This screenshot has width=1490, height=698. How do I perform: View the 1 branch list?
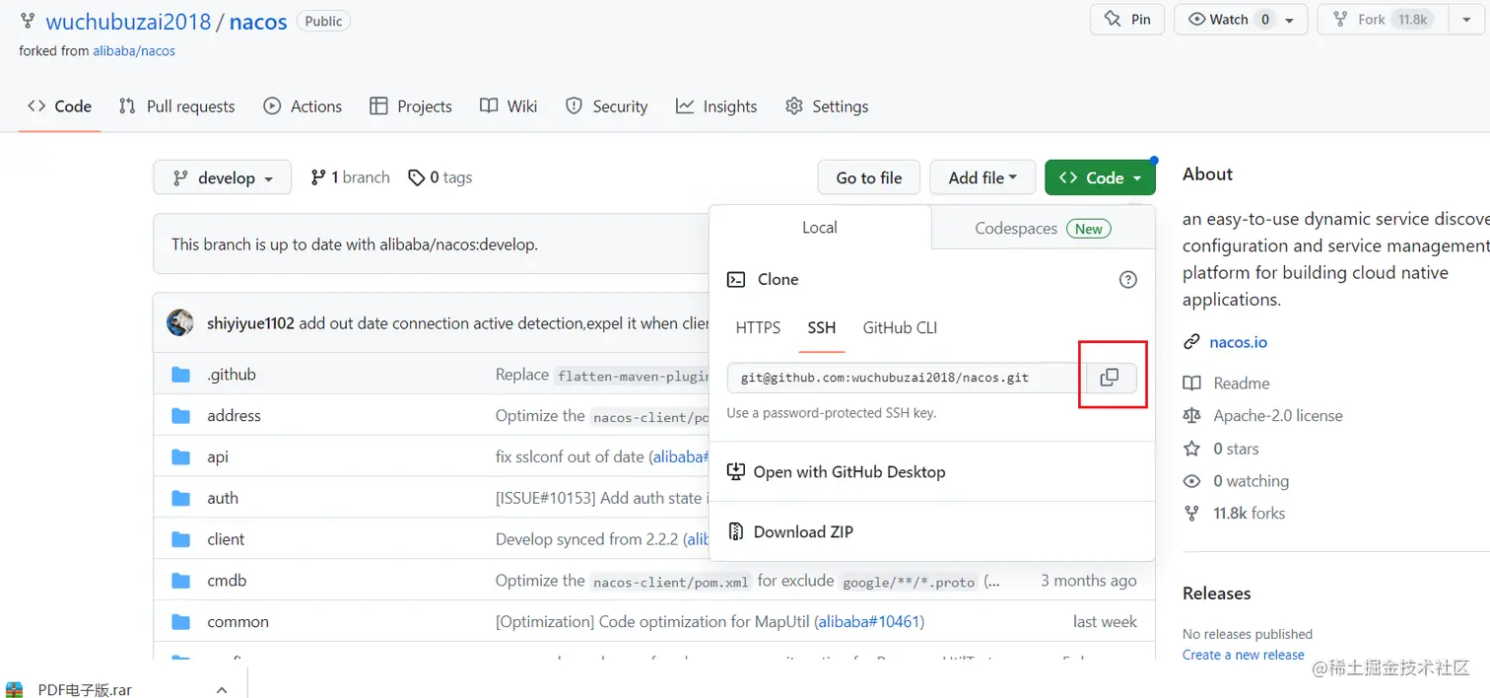tap(351, 177)
